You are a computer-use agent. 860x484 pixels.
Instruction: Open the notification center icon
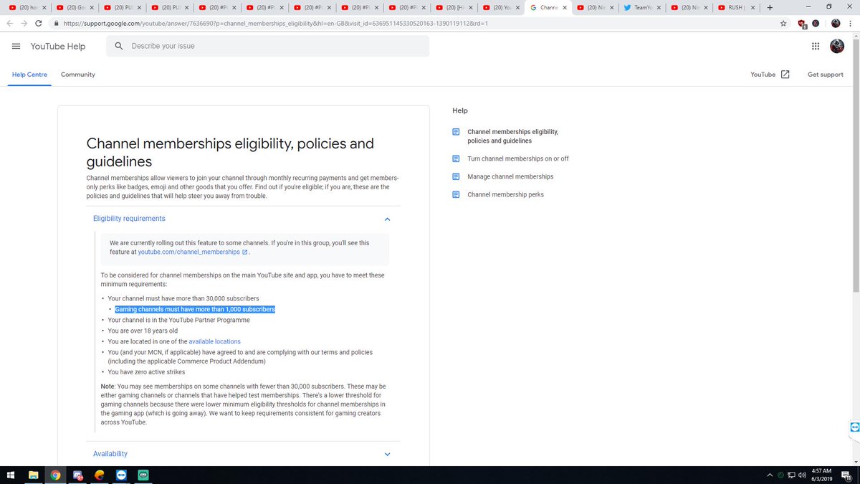point(846,475)
